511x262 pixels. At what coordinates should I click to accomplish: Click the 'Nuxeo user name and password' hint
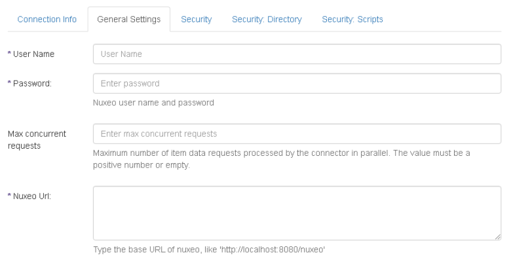153,102
